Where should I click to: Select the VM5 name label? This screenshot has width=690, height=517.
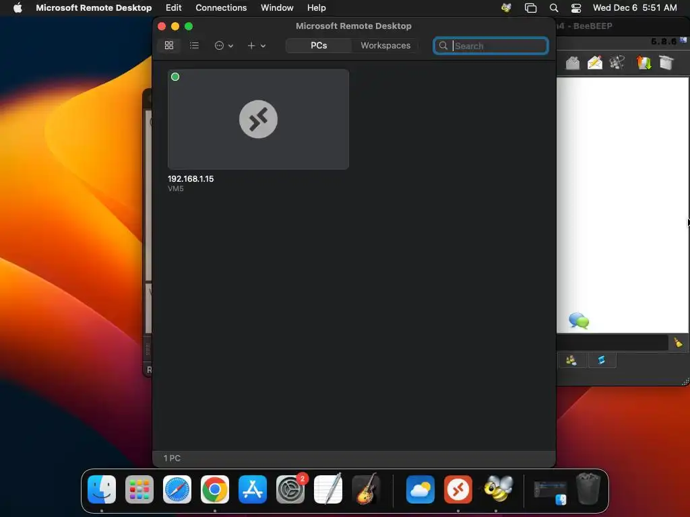176,188
